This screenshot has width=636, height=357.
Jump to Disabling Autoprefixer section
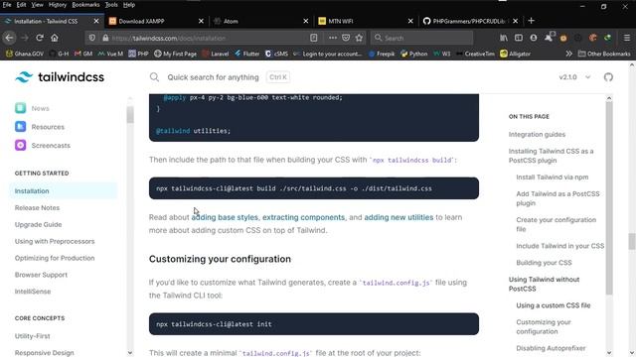(x=551, y=348)
